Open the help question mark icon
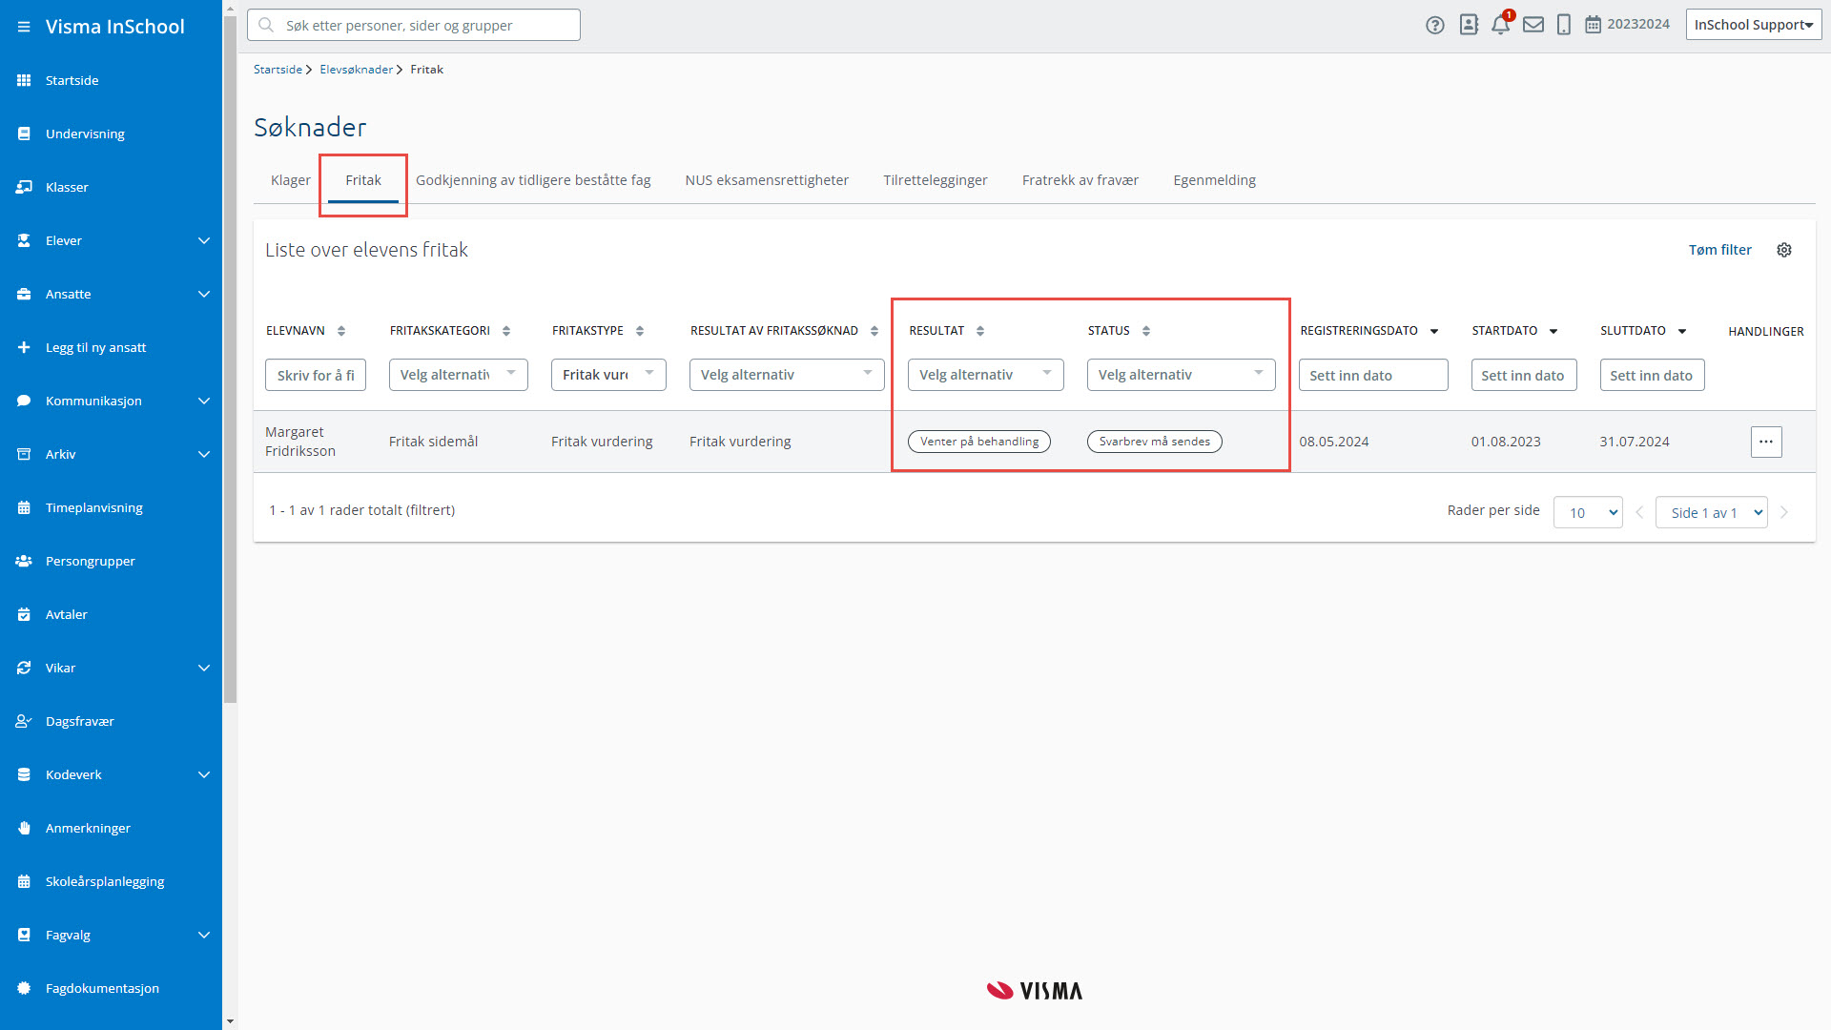This screenshot has width=1831, height=1030. (x=1435, y=25)
